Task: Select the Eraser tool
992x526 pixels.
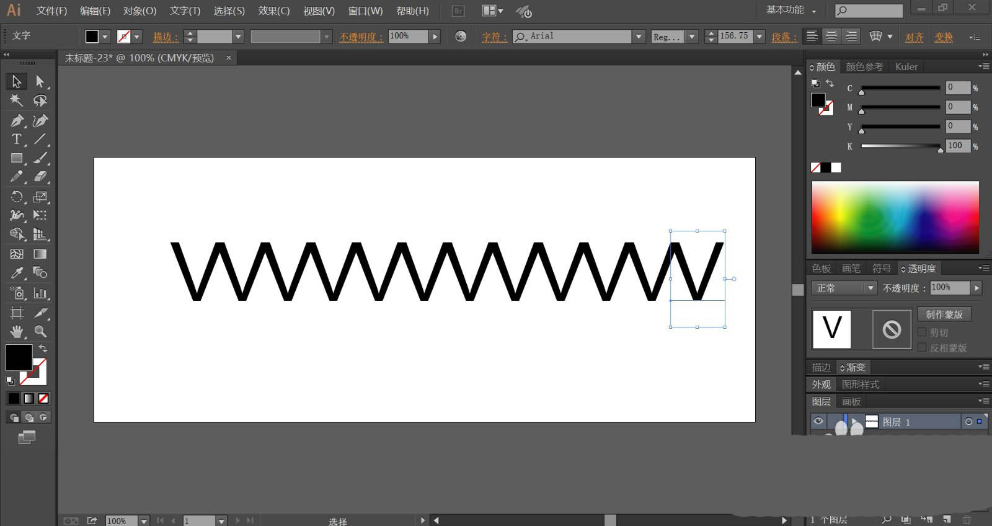Action: (40, 177)
